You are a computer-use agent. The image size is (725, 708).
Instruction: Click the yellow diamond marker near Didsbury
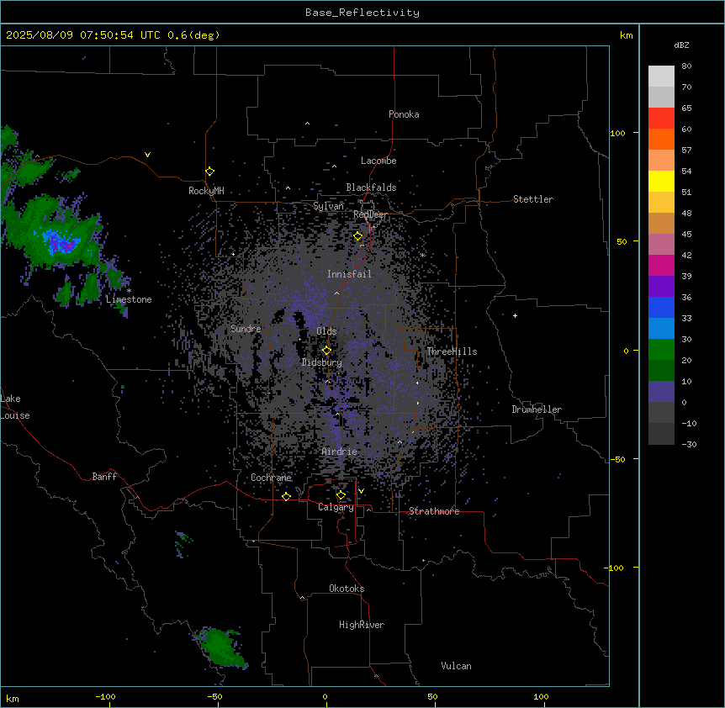point(326,351)
